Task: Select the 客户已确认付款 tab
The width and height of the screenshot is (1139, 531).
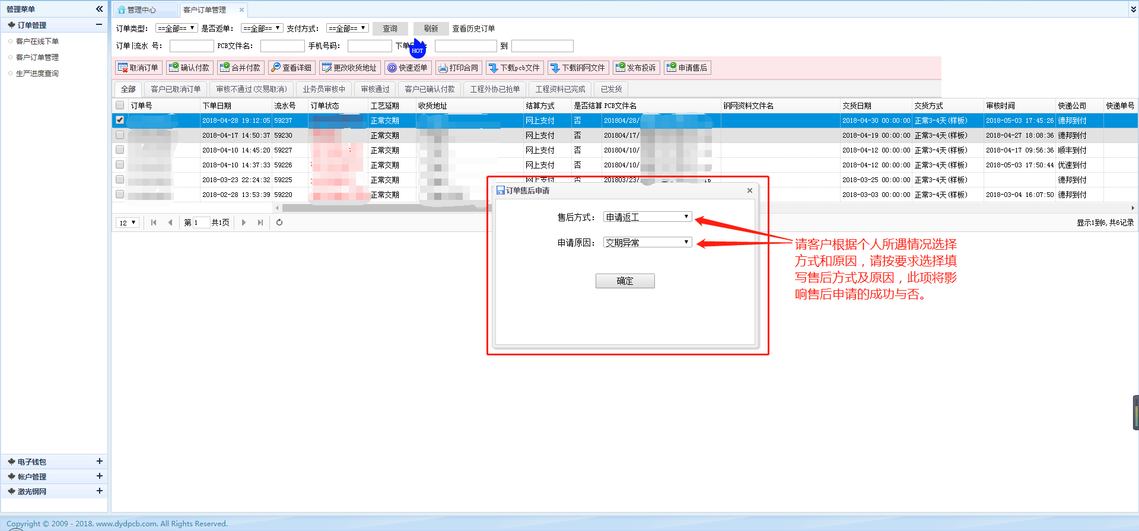Action: point(429,89)
